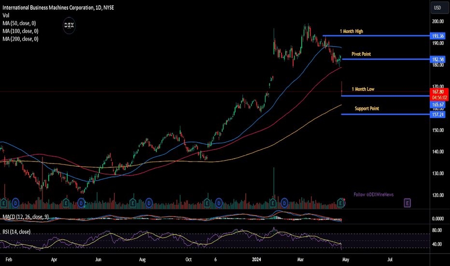Click the Feb label on the time axis

click(x=9, y=259)
